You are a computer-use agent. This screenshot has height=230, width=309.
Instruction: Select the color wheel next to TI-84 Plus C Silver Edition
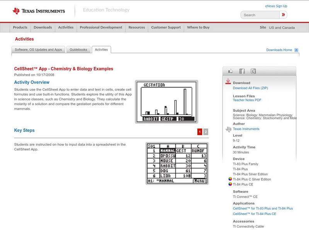[229, 179]
